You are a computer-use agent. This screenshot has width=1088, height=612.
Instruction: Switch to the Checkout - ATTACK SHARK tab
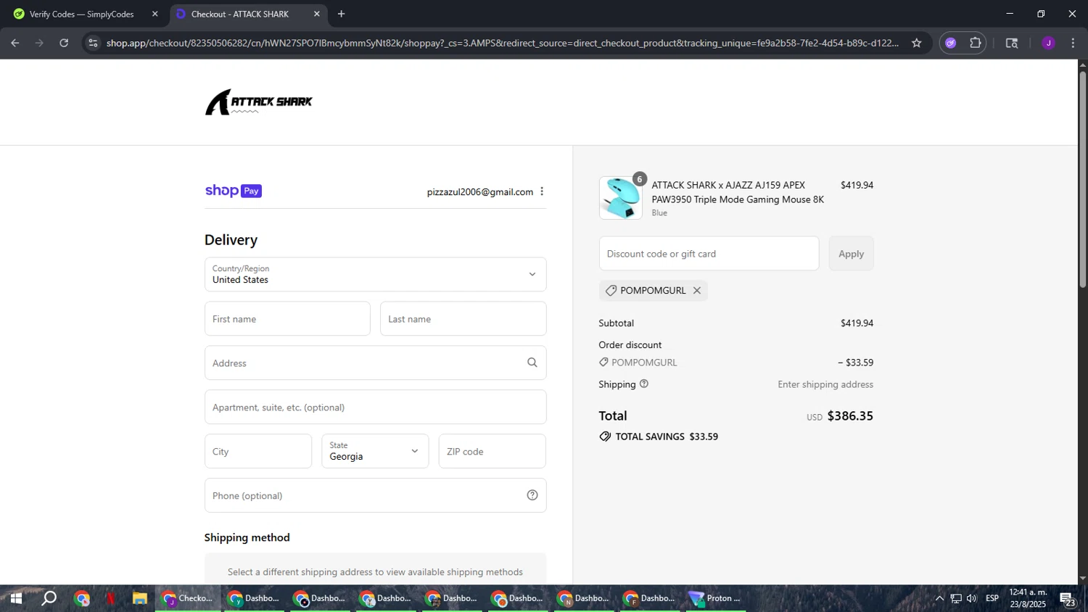tap(247, 14)
